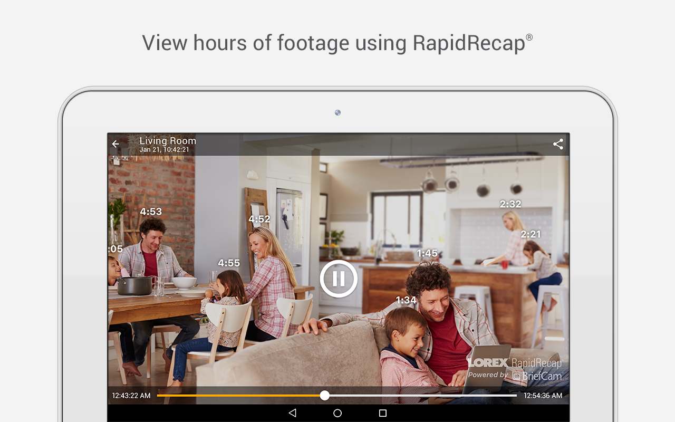675x422 pixels.
Task: Pause the RapidRecap playback
Action: [x=339, y=279]
